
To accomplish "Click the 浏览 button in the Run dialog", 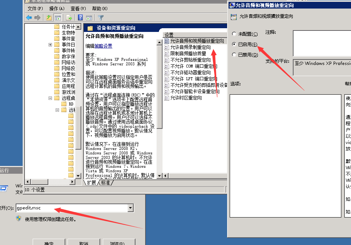I will click(118, 243).
